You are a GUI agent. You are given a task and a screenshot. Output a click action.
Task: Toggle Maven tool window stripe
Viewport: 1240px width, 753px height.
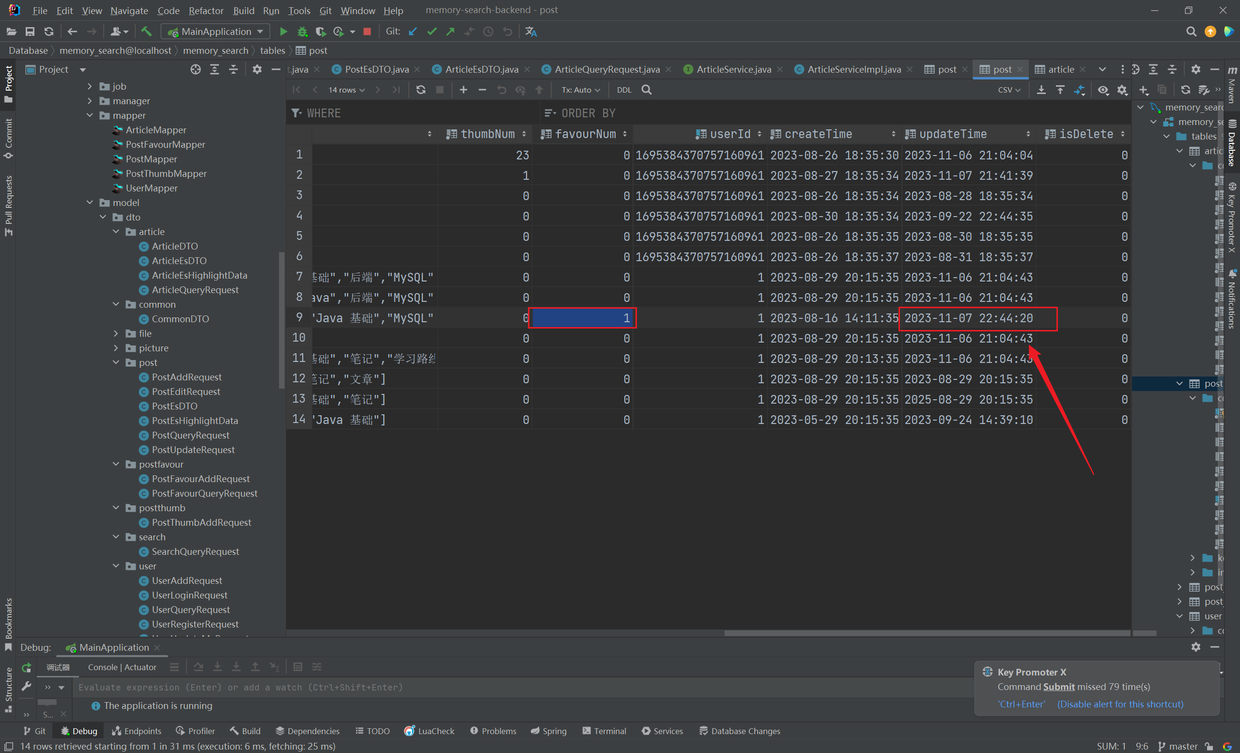tap(1231, 85)
